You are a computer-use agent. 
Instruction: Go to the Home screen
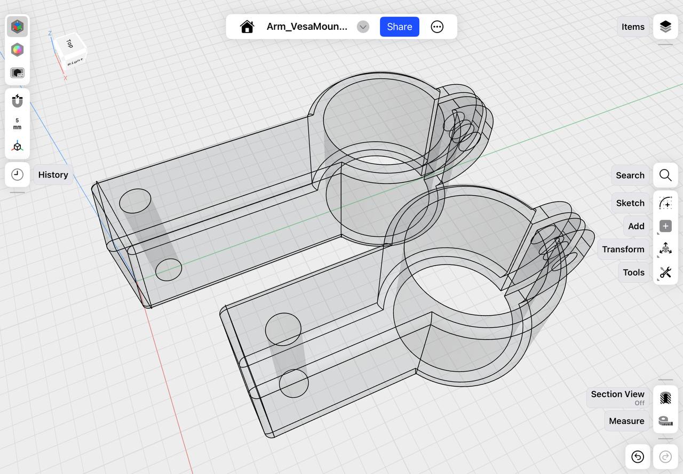[x=247, y=27]
